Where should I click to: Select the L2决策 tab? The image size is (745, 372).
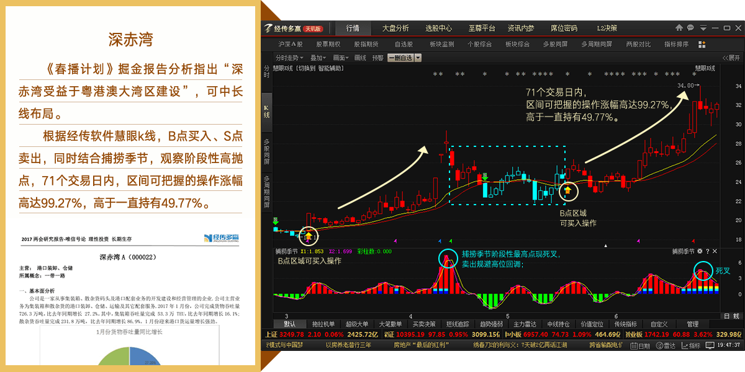click(607, 29)
